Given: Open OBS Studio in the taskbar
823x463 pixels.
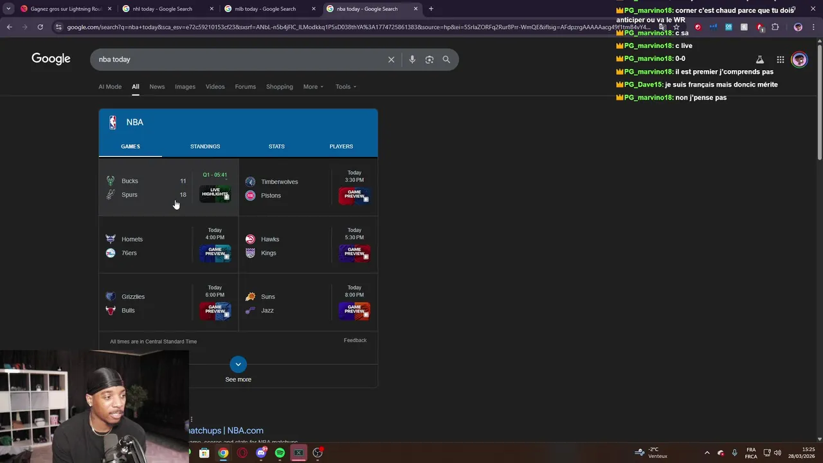Looking at the screenshot, I should tap(318, 453).
